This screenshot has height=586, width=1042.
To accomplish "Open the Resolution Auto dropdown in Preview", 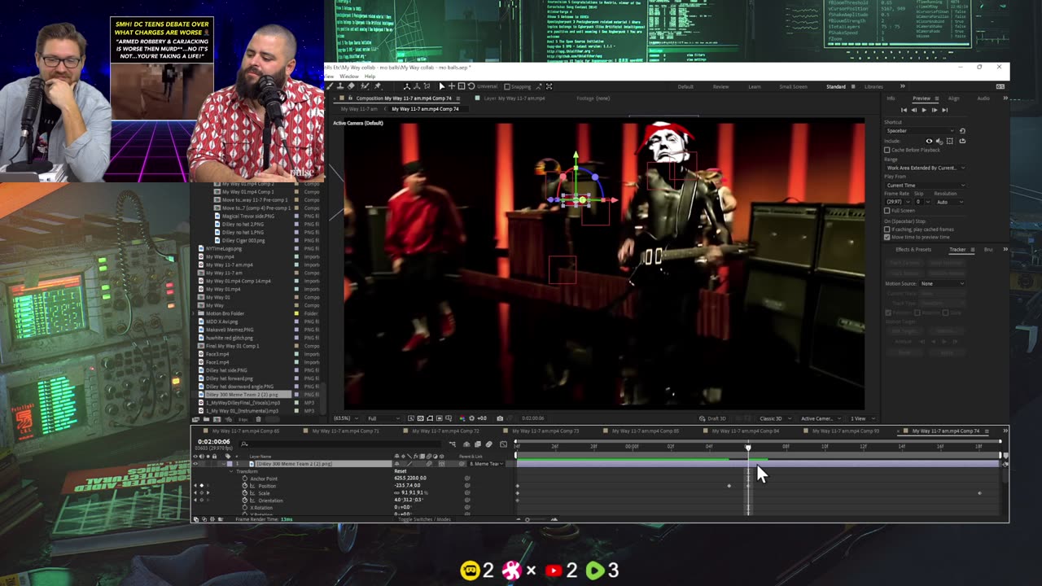I will pyautogui.click(x=950, y=202).
